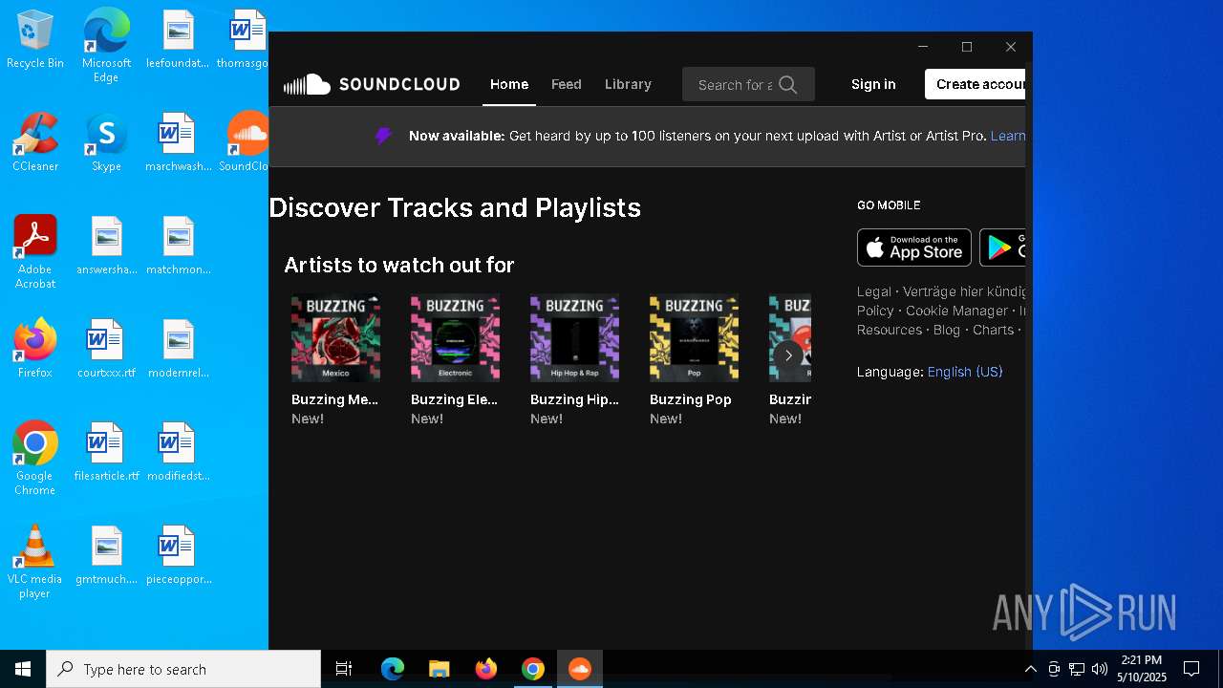Select the Google Chrome desktop shortcut
Viewport: 1223px width, 688px height.
click(x=35, y=458)
